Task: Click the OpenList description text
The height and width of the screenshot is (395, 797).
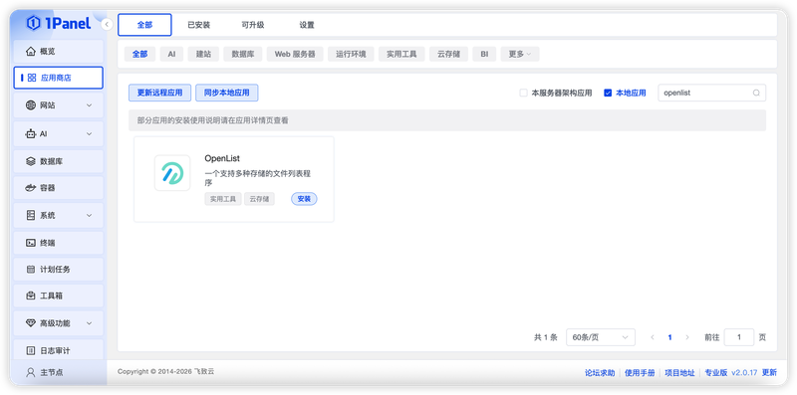Action: [x=258, y=178]
